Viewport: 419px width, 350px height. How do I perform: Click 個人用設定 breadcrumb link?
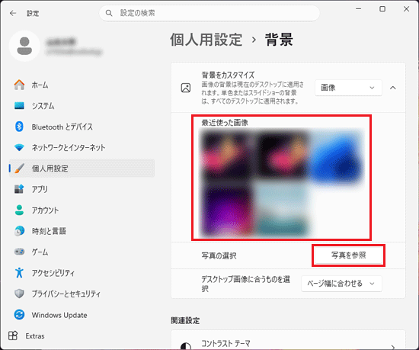(206, 40)
